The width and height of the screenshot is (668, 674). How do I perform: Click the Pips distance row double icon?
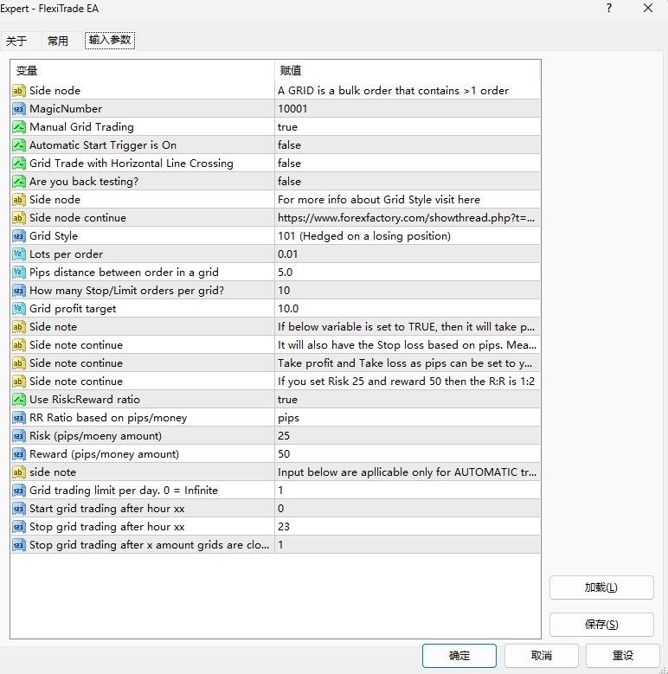pos(18,272)
